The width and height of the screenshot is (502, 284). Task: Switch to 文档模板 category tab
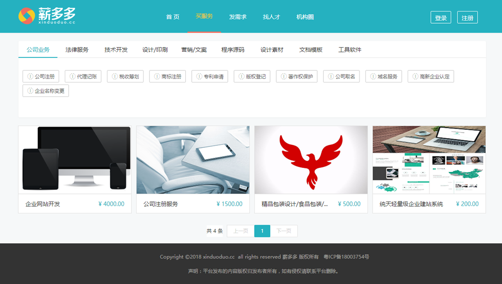(311, 50)
